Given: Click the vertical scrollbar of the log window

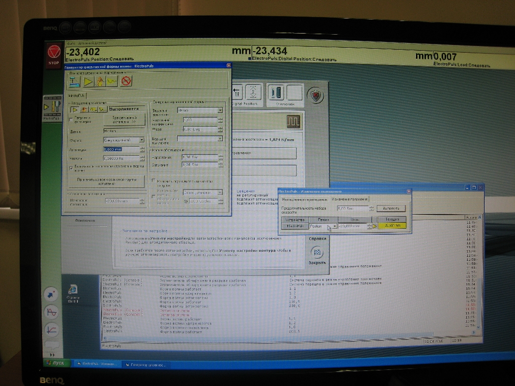Looking at the screenshot, I should point(479,272).
